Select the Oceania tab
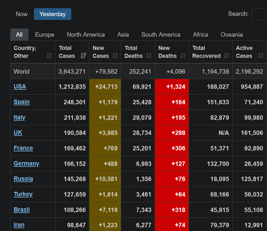The height and width of the screenshot is (231, 267). coord(231,35)
